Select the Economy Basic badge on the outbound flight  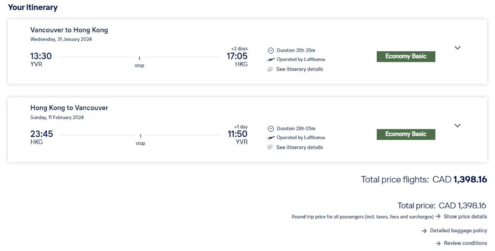tap(406, 56)
